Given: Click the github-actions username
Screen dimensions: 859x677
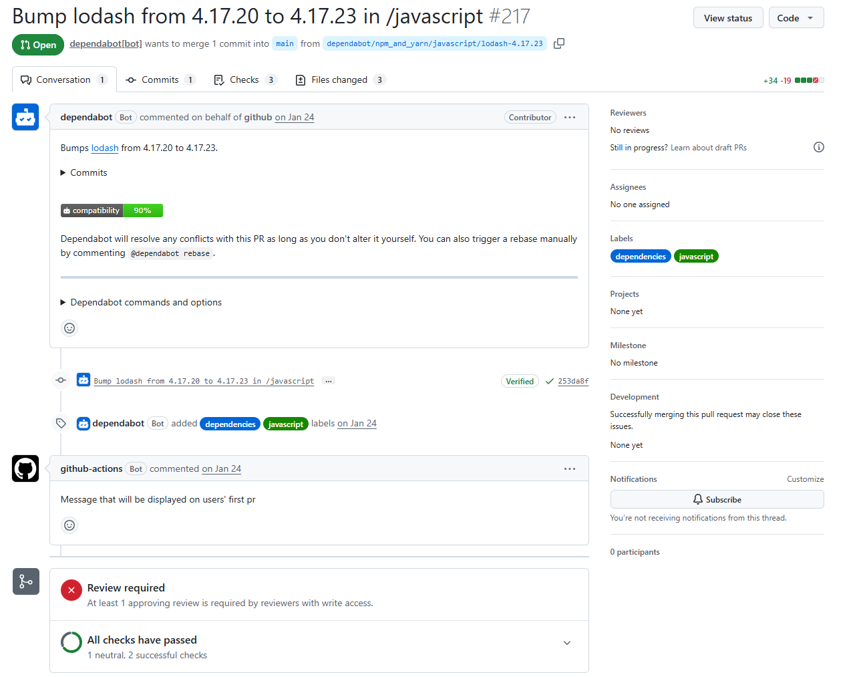Looking at the screenshot, I should (x=92, y=468).
